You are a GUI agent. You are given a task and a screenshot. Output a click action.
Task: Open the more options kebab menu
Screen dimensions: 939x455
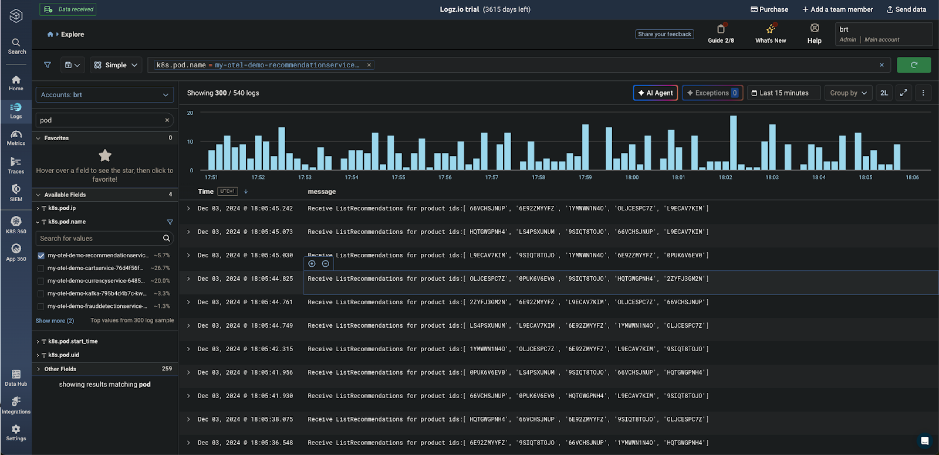pos(923,93)
